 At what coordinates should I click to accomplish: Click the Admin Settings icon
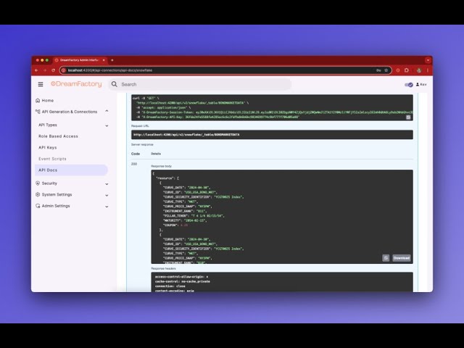point(38,206)
